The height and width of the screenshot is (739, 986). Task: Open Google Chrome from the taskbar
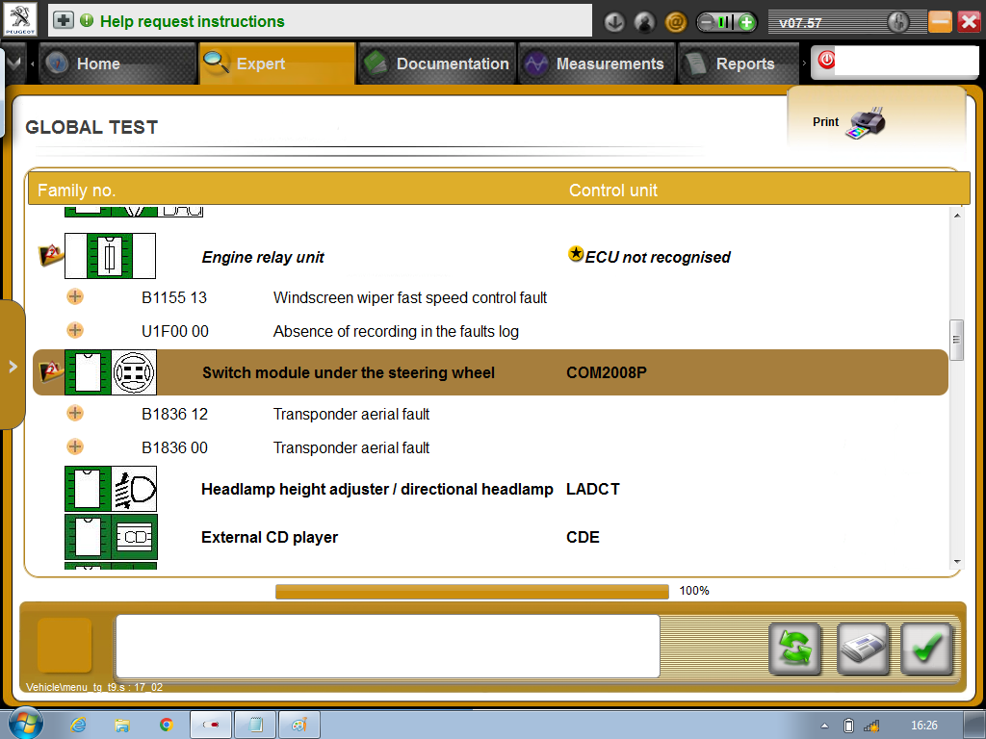(166, 726)
